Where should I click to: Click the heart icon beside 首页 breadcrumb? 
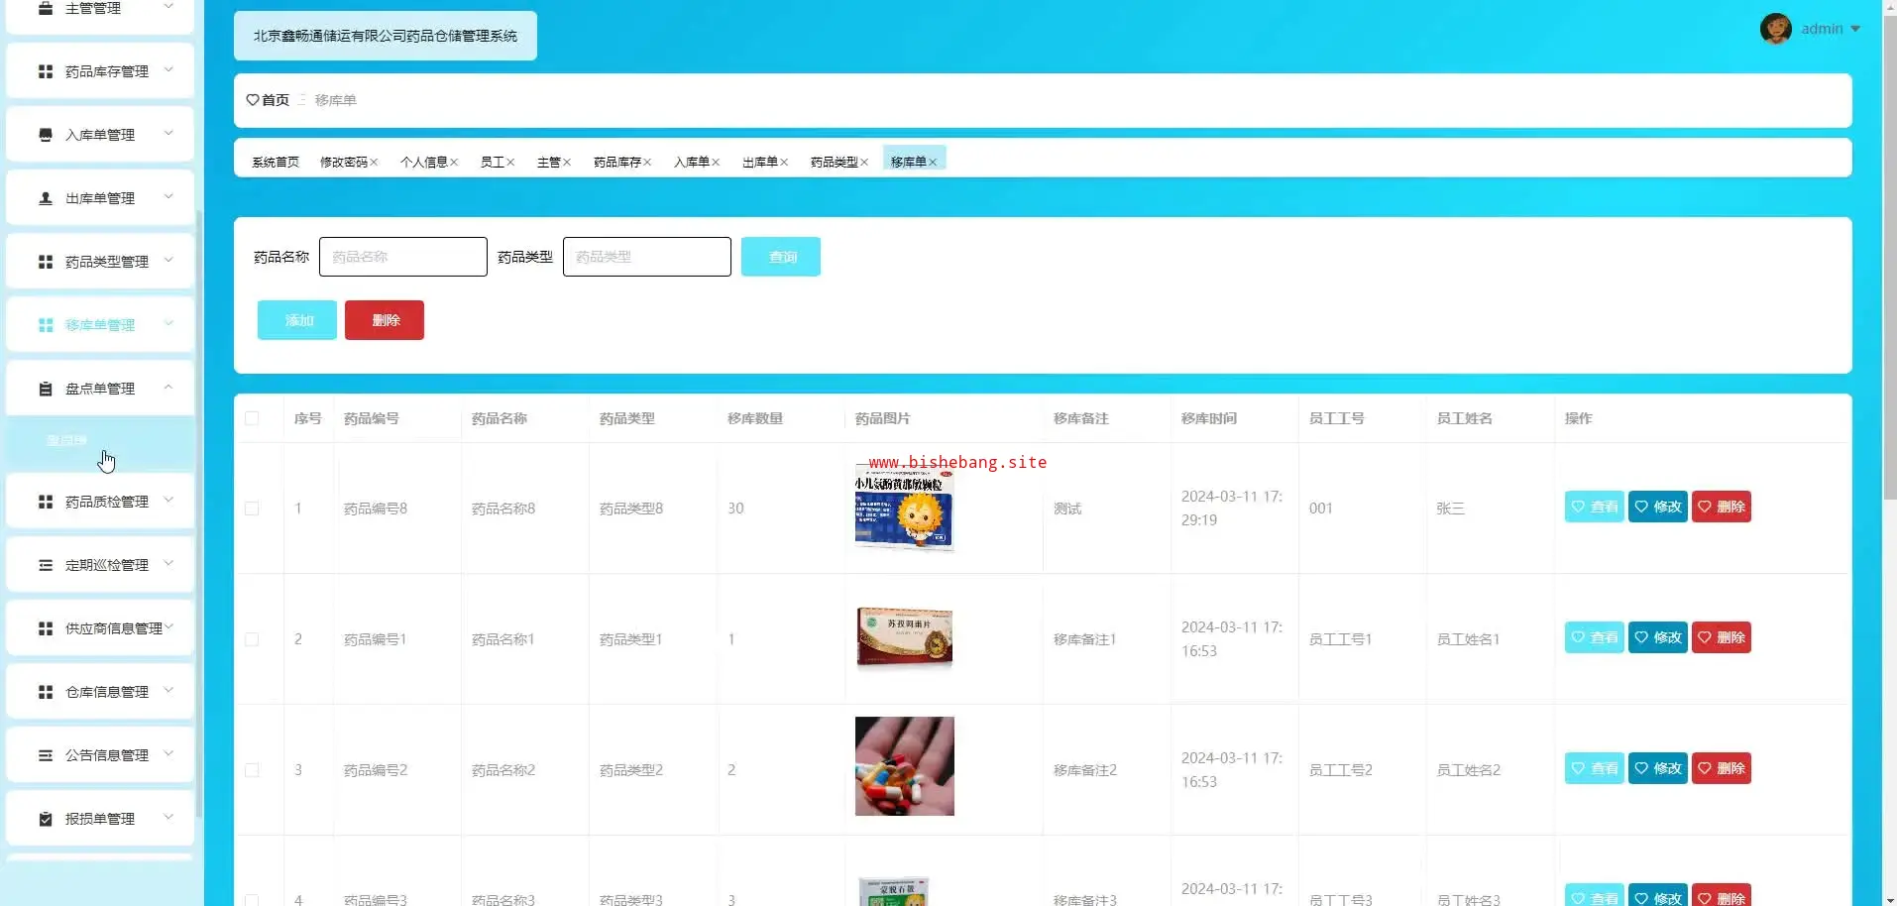click(x=253, y=100)
